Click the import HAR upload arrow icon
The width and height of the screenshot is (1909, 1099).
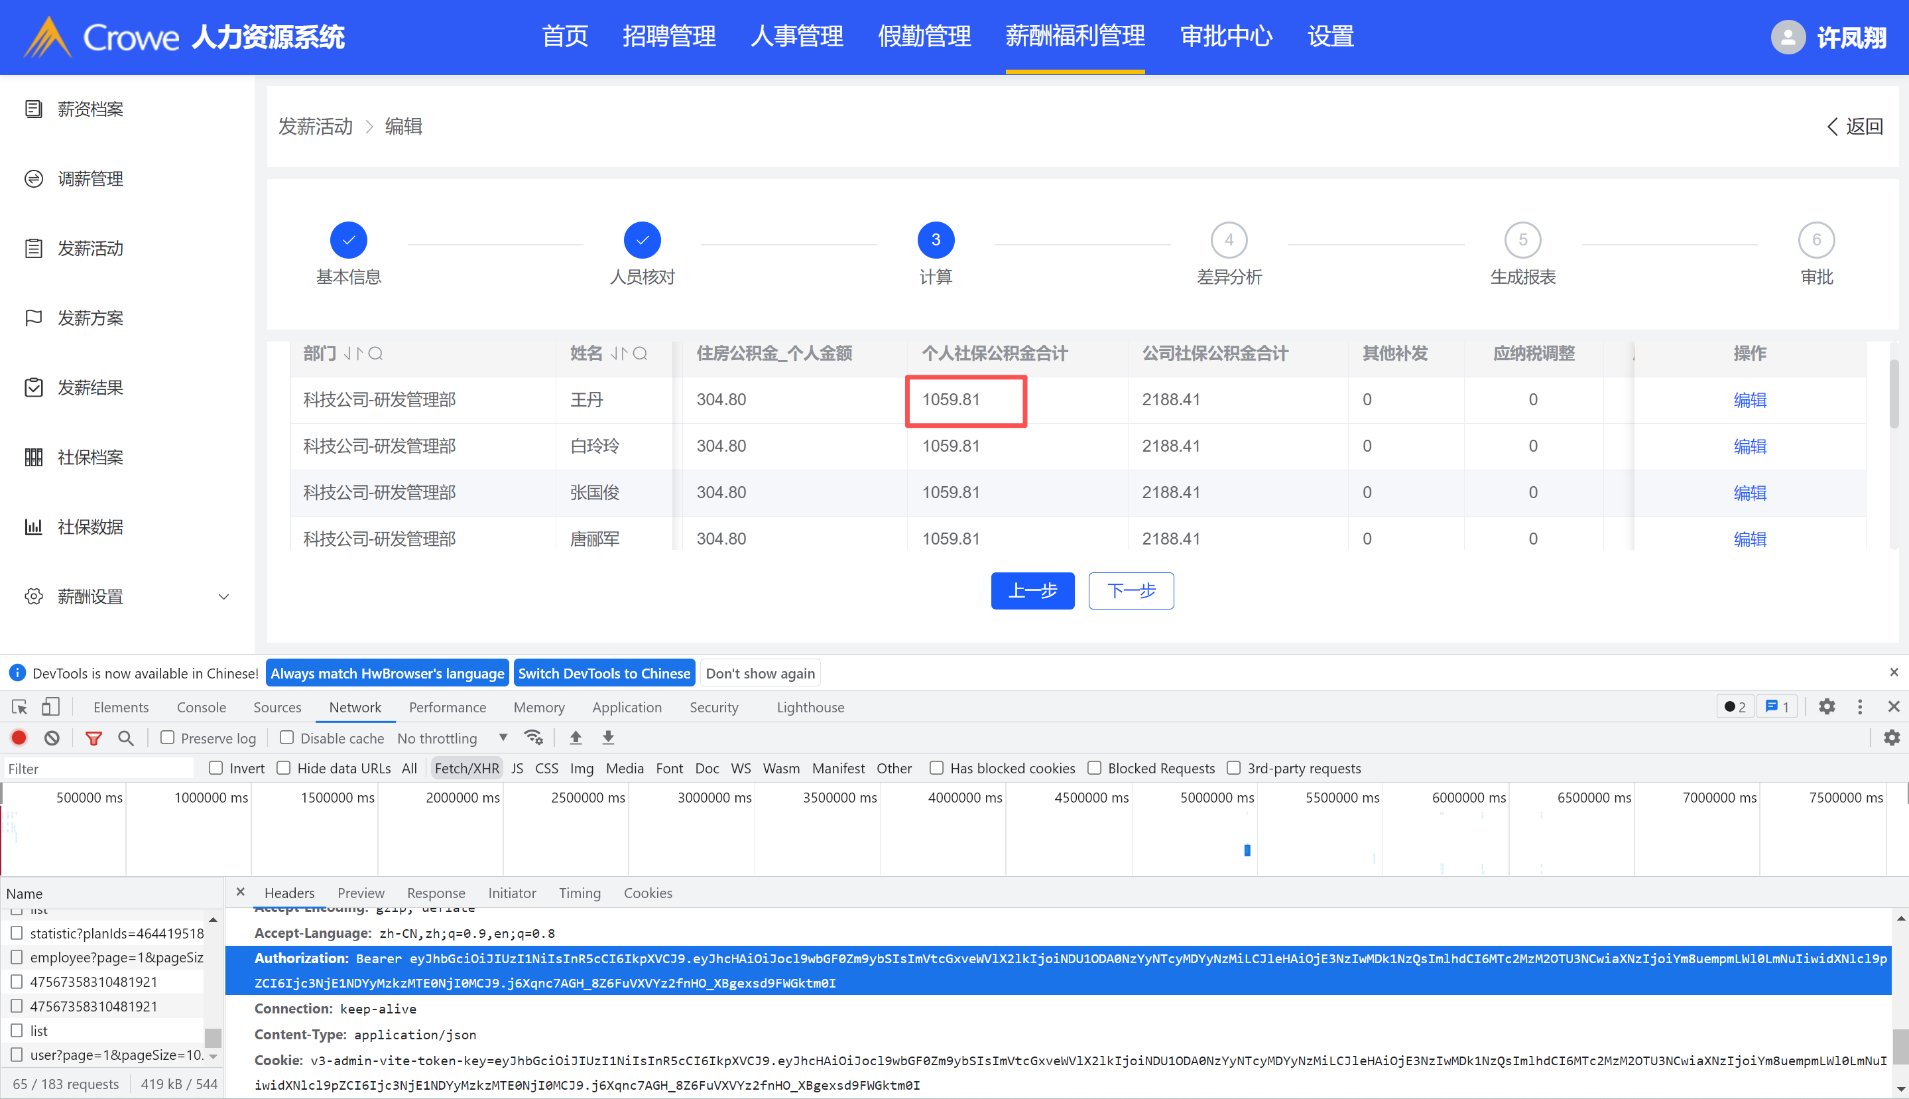point(576,738)
